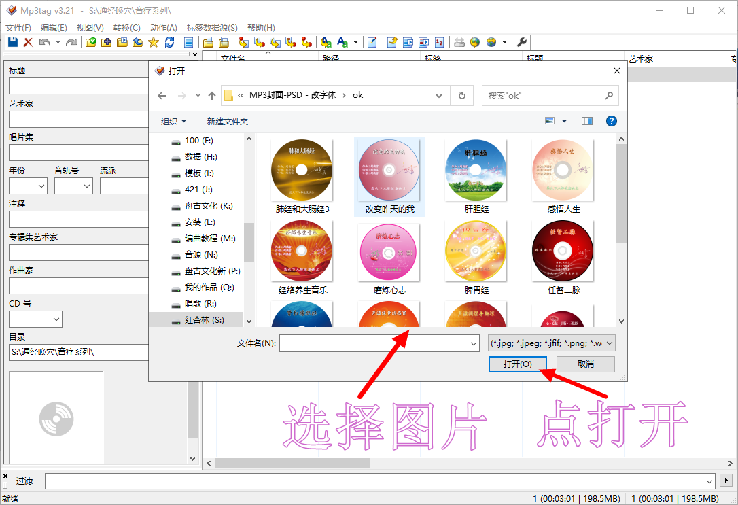Click the blue Refresh arrows icon
The image size is (738, 505).
coord(169,42)
